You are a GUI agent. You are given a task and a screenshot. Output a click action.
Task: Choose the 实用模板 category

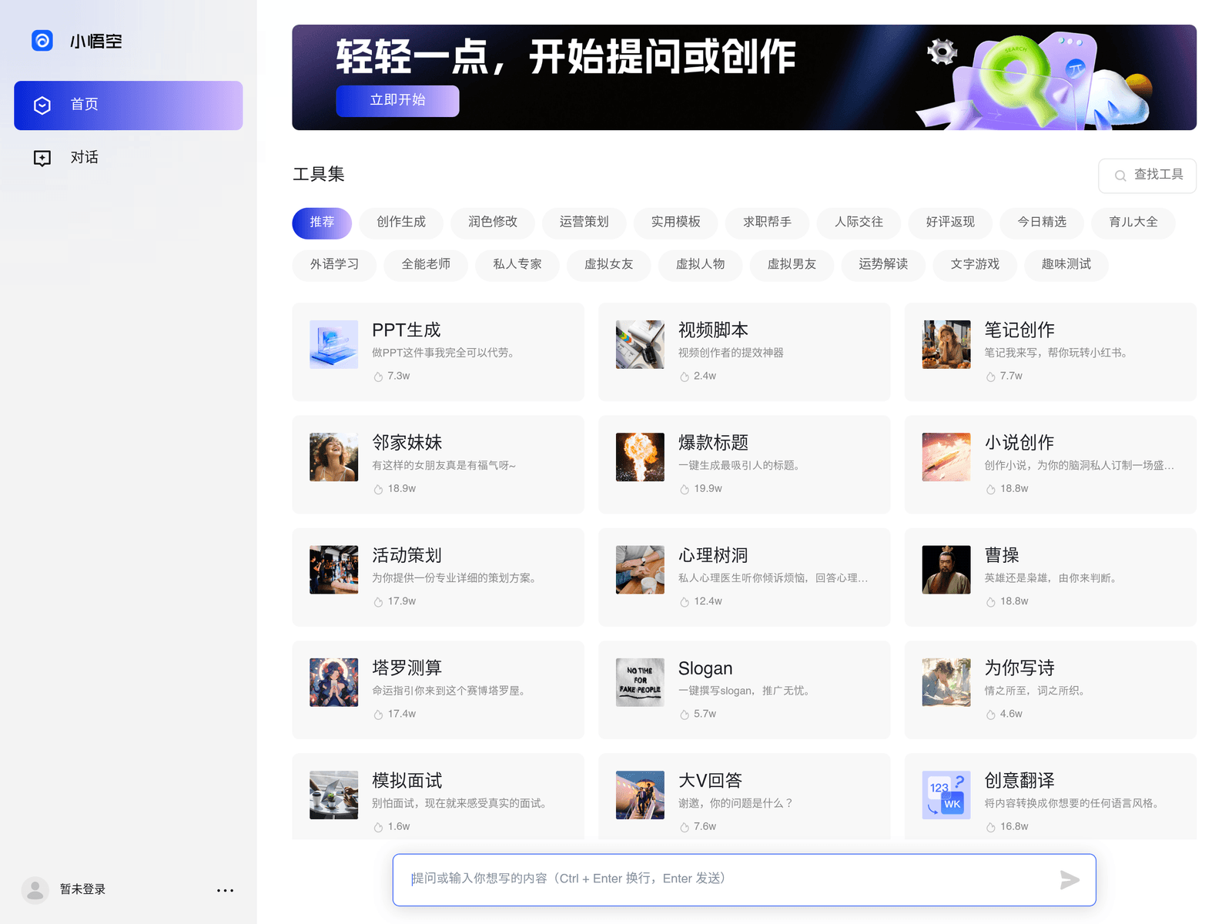pyautogui.click(x=676, y=223)
